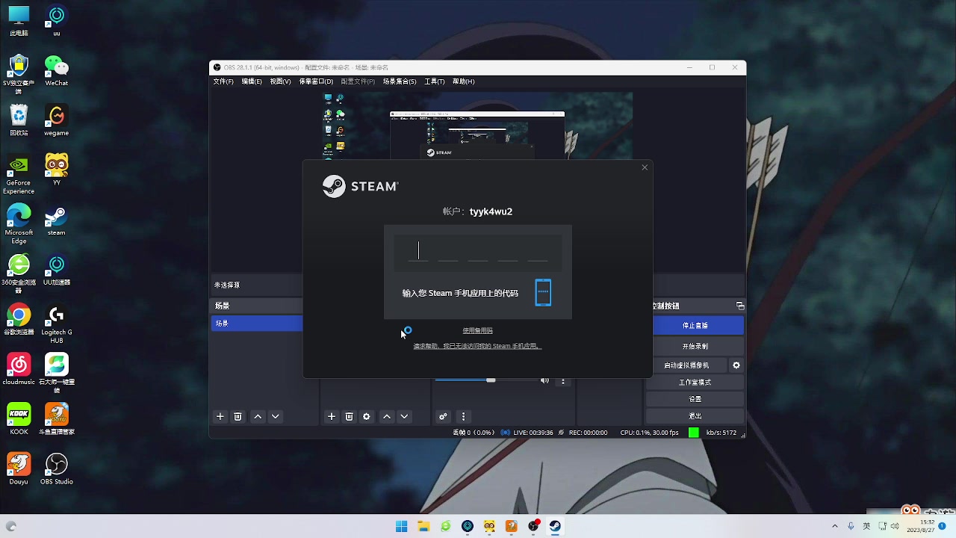Viewport: 956px width, 538px height.
Task: Click the REC: 00:00:00 status text
Action: (x=588, y=433)
